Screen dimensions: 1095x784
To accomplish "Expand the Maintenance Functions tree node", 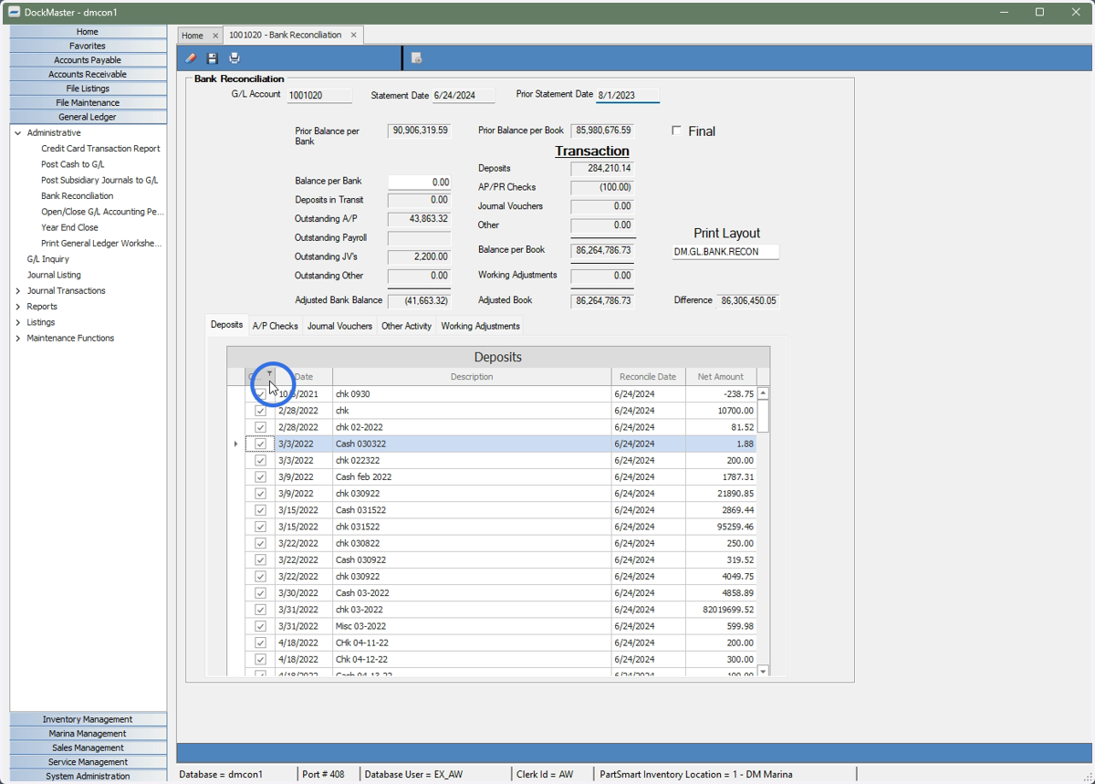I will click(x=17, y=339).
